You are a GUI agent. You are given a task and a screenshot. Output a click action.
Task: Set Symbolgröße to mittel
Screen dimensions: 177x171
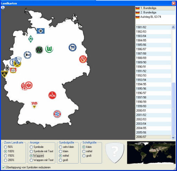64,156
